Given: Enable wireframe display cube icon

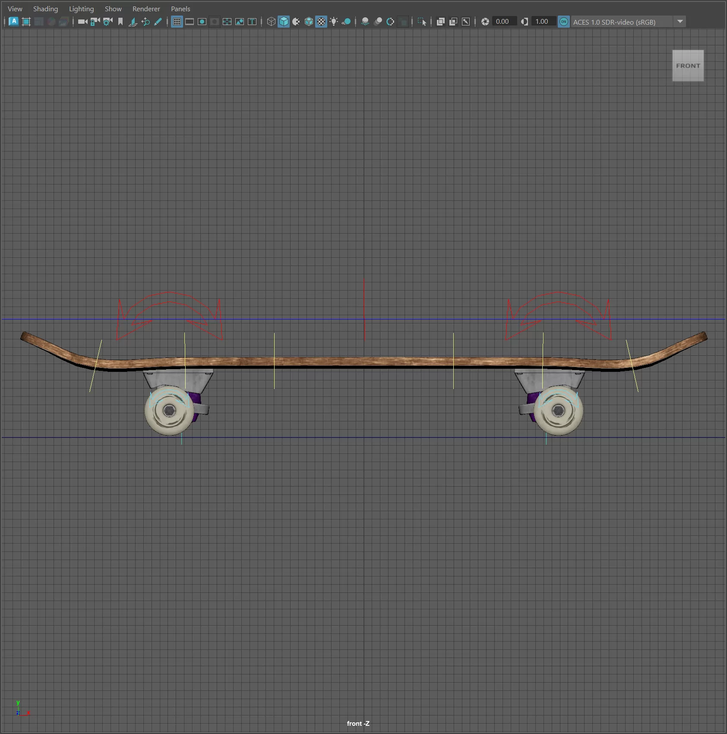Looking at the screenshot, I should click(271, 22).
